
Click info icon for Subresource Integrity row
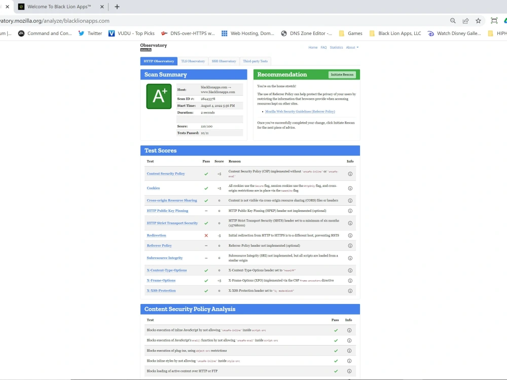point(350,258)
